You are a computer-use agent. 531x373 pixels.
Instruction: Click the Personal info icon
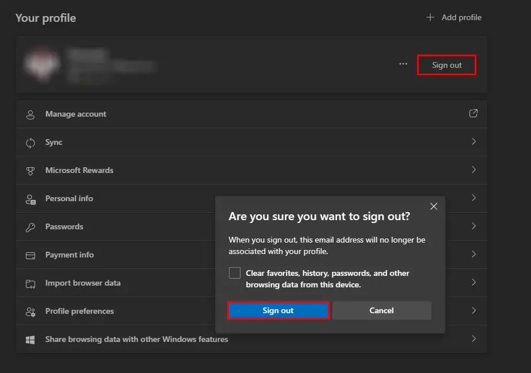click(30, 199)
